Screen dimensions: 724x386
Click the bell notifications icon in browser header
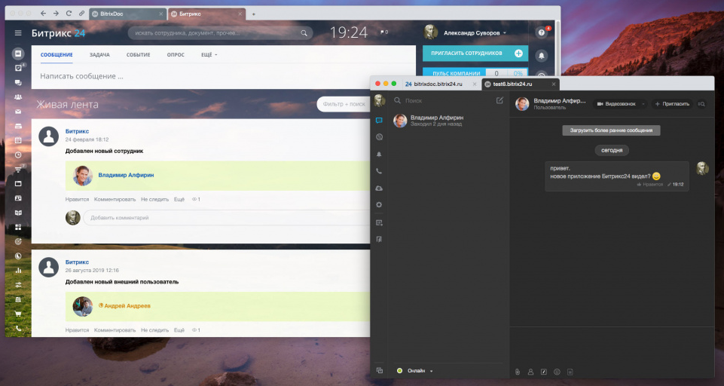coord(541,56)
